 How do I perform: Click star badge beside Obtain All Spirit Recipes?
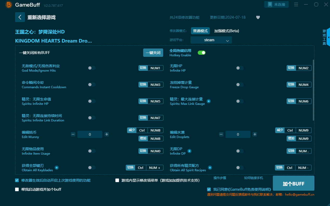(210, 168)
